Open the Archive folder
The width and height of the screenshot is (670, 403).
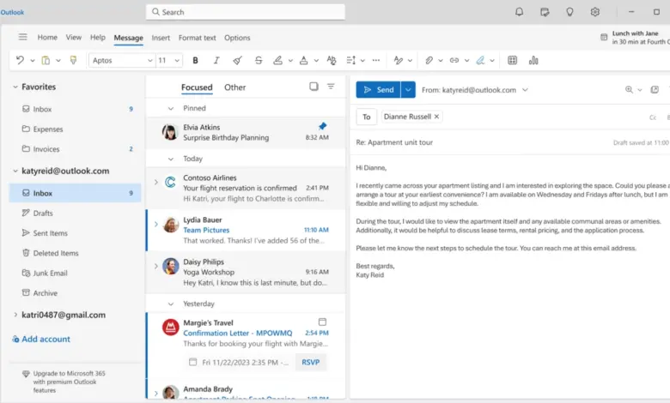[75, 293]
